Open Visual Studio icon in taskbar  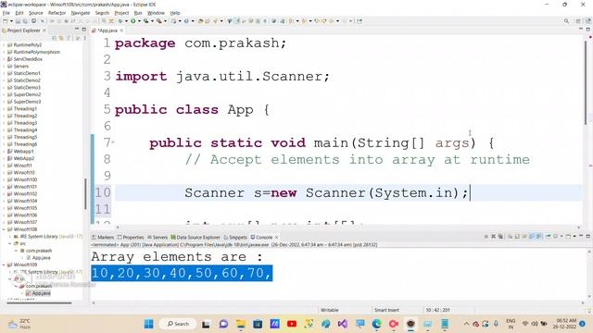pos(343,324)
